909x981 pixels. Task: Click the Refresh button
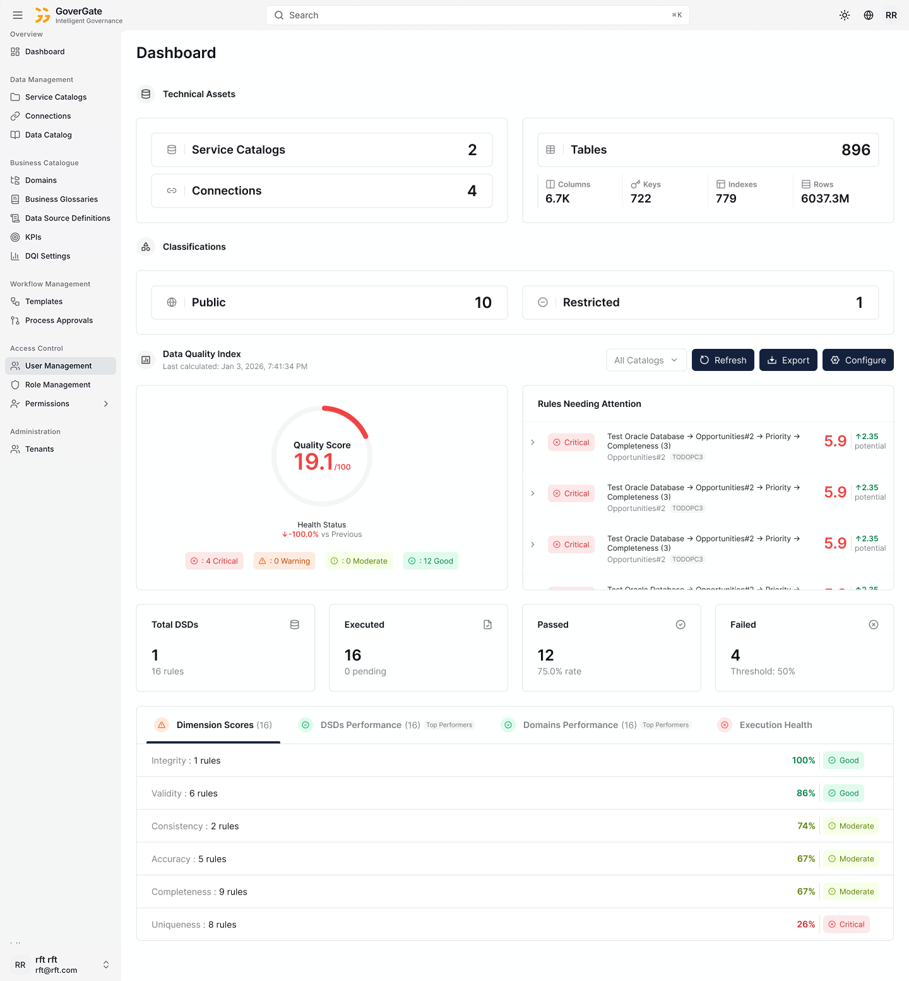click(x=723, y=360)
